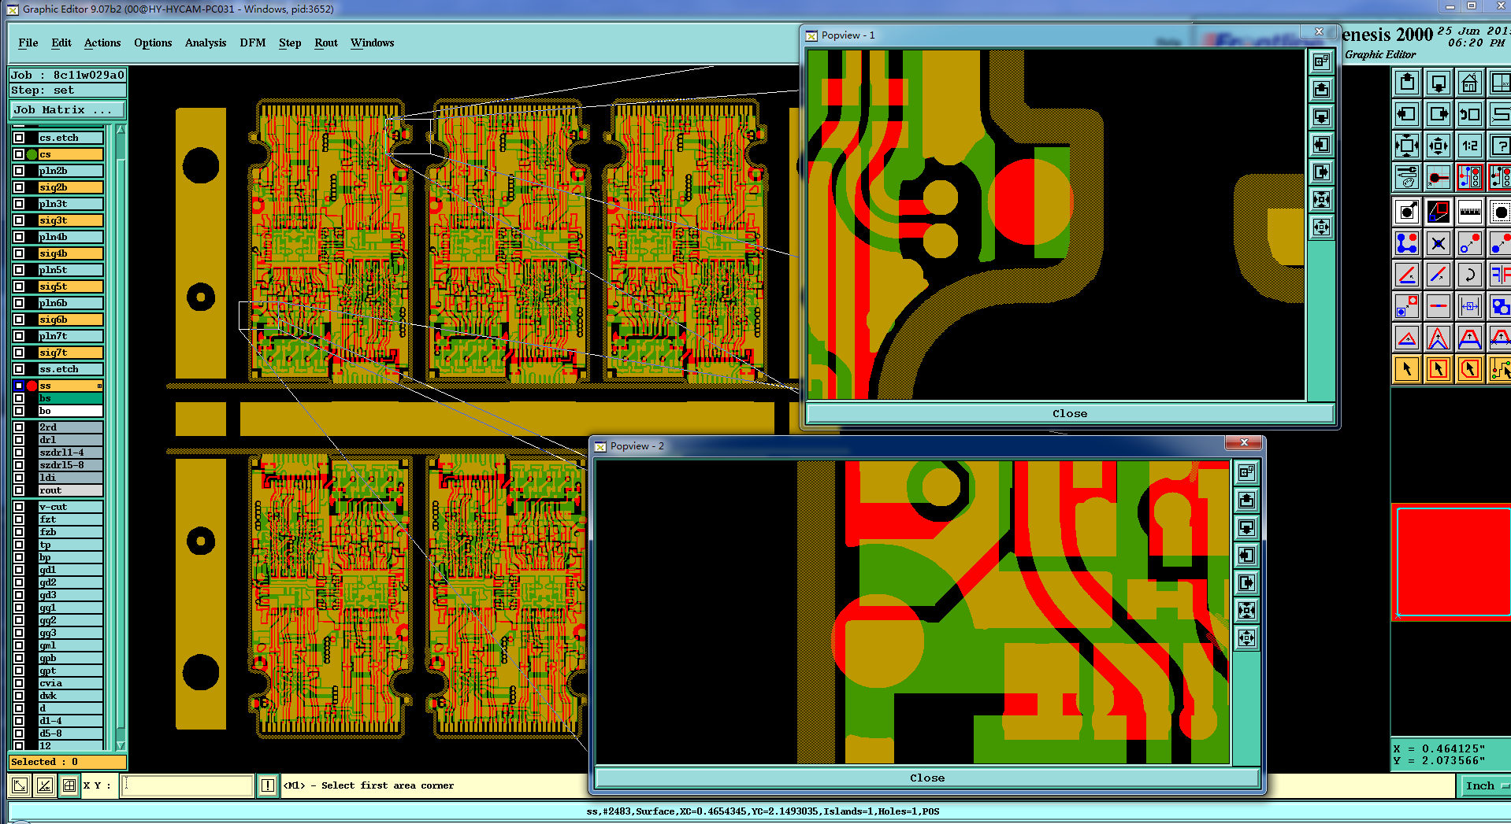
Task: Open the Actions menu
Action: pos(102,42)
